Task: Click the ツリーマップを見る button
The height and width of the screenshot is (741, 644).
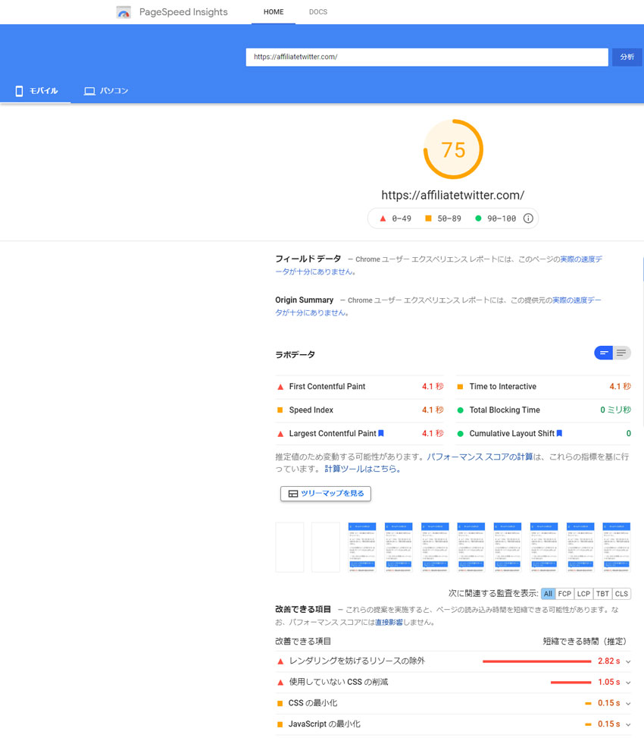Action: coord(325,494)
